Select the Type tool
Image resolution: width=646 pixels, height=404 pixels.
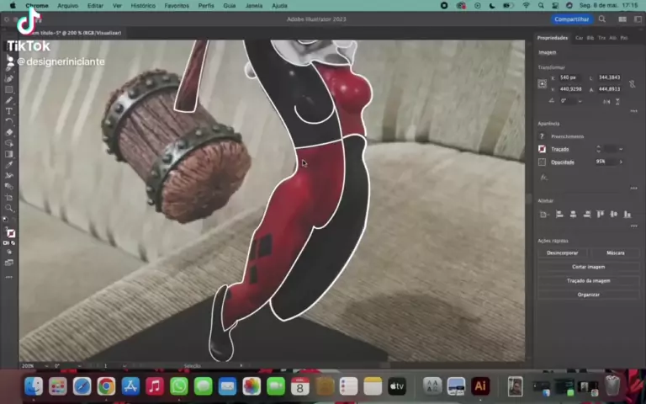pyautogui.click(x=8, y=111)
